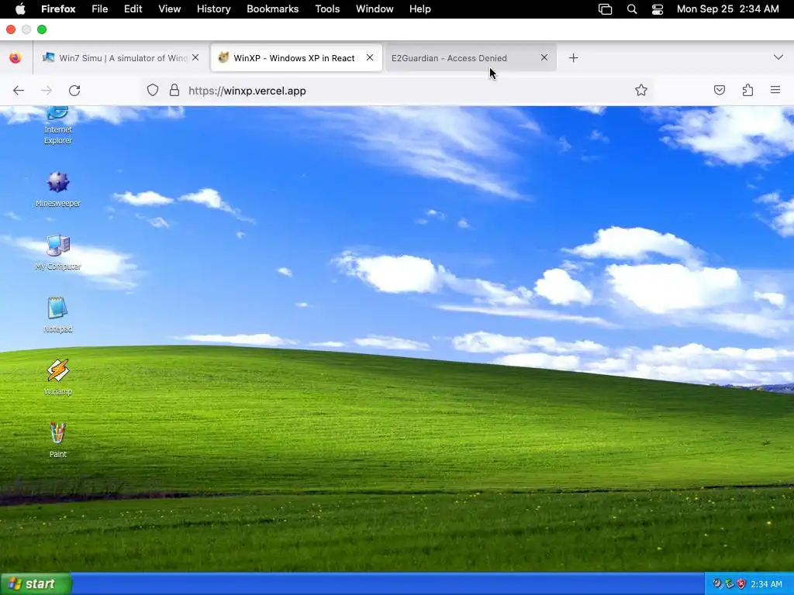Open the Internet Explorer desktop icon
The height and width of the screenshot is (595, 794).
pos(57,126)
